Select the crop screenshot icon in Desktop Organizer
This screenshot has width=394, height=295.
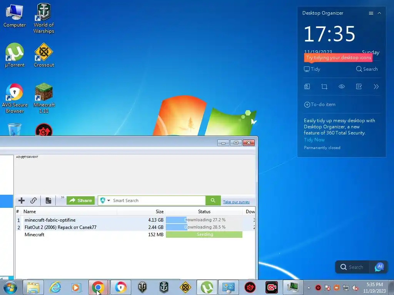pos(324,86)
